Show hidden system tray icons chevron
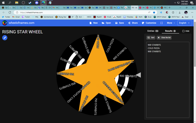The image size is (196, 123). (175, 3)
